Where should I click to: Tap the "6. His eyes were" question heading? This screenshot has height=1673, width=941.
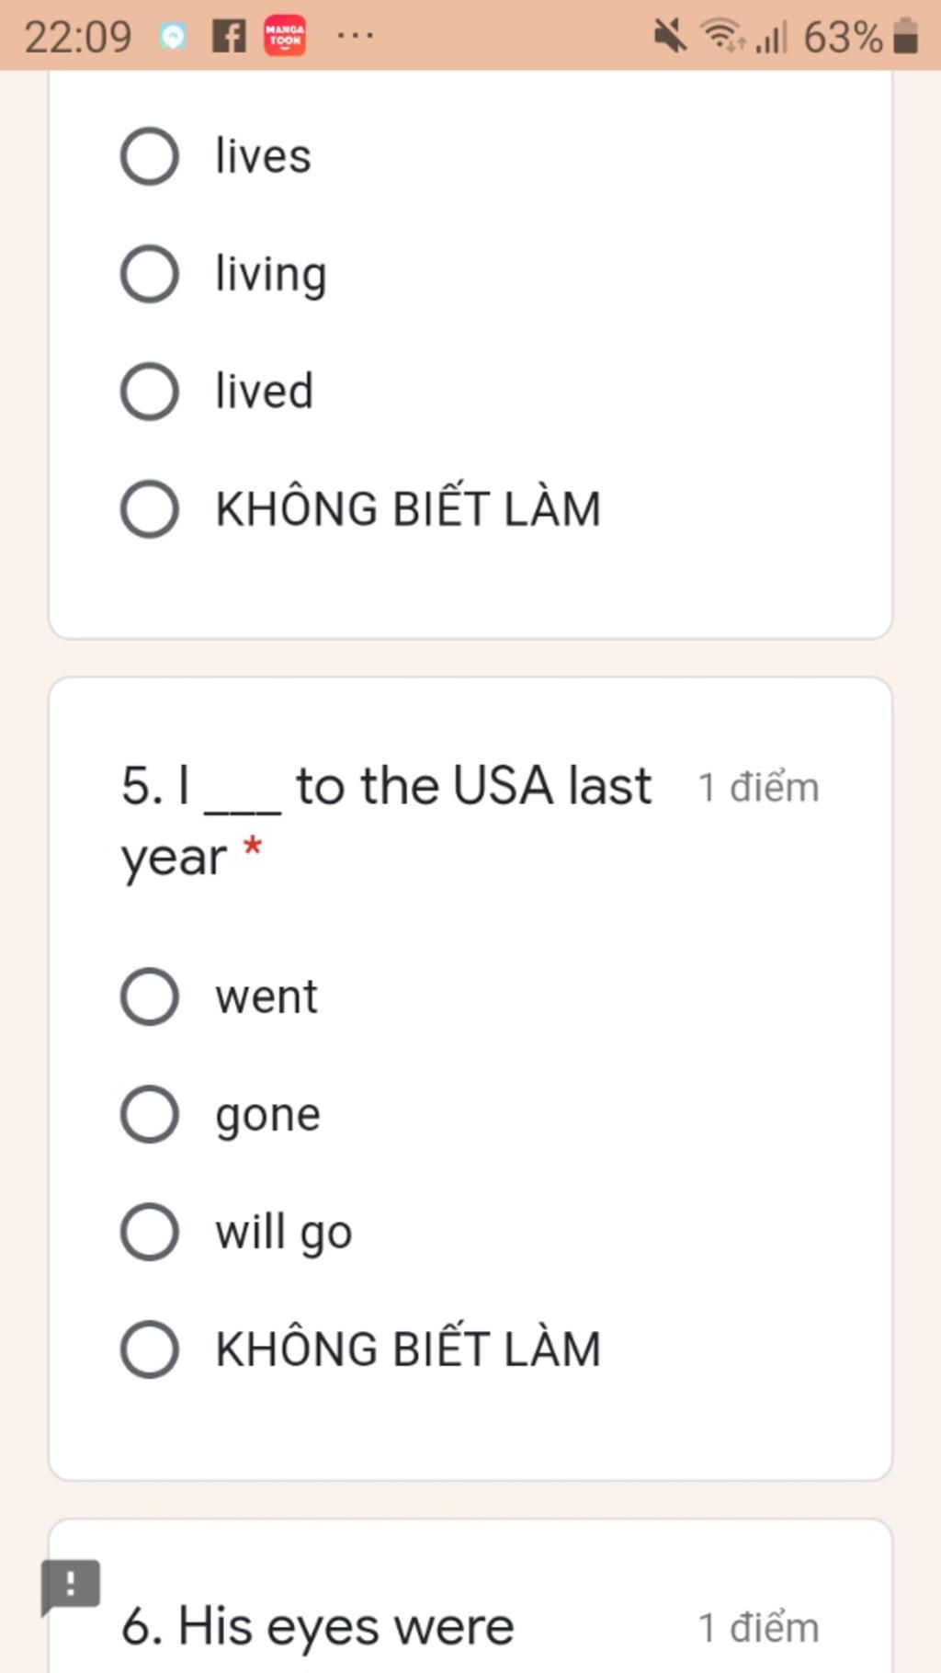[318, 1625]
